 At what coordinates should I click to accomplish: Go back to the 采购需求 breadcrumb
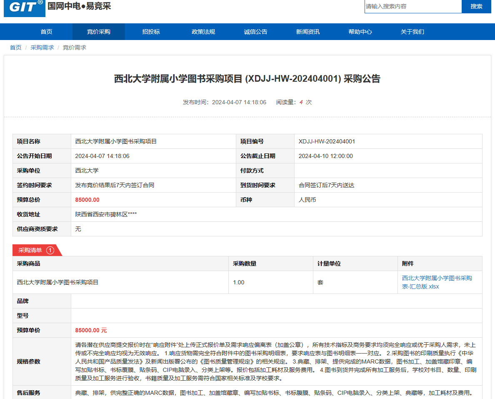(42, 48)
